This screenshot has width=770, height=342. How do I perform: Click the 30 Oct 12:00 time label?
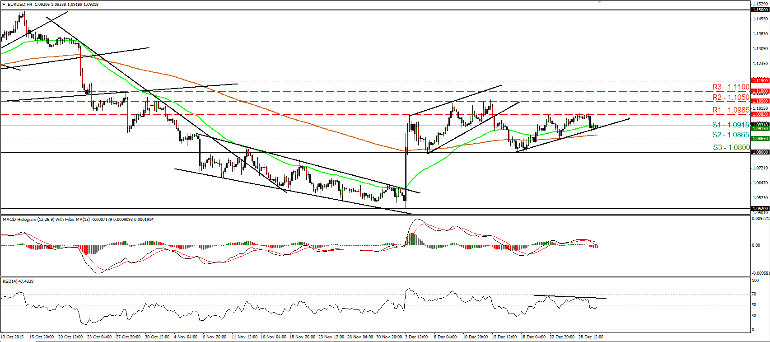pos(157,337)
